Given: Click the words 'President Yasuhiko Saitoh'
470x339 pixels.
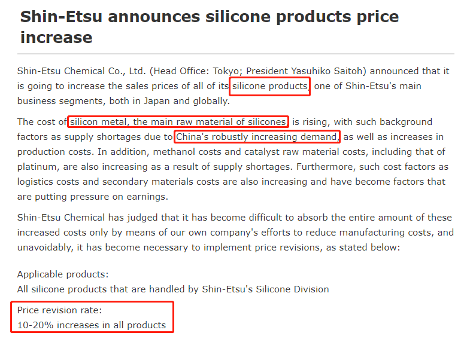Looking at the screenshot, I should click(307, 71).
